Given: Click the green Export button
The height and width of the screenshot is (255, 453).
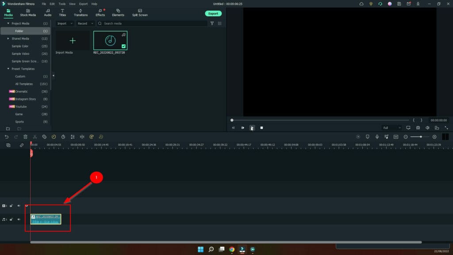Looking at the screenshot, I should [213, 13].
